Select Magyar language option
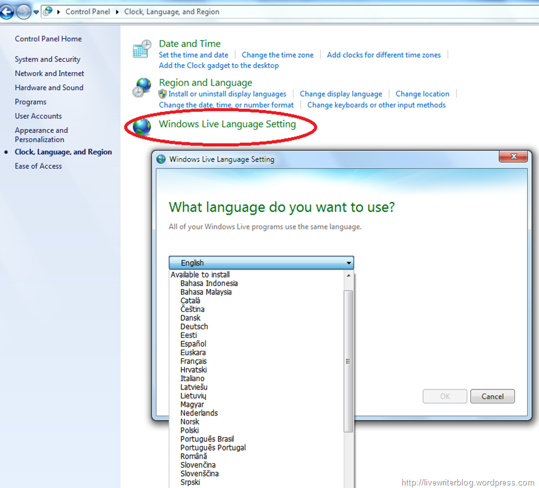Viewport: 539px width, 488px height. 192,405
